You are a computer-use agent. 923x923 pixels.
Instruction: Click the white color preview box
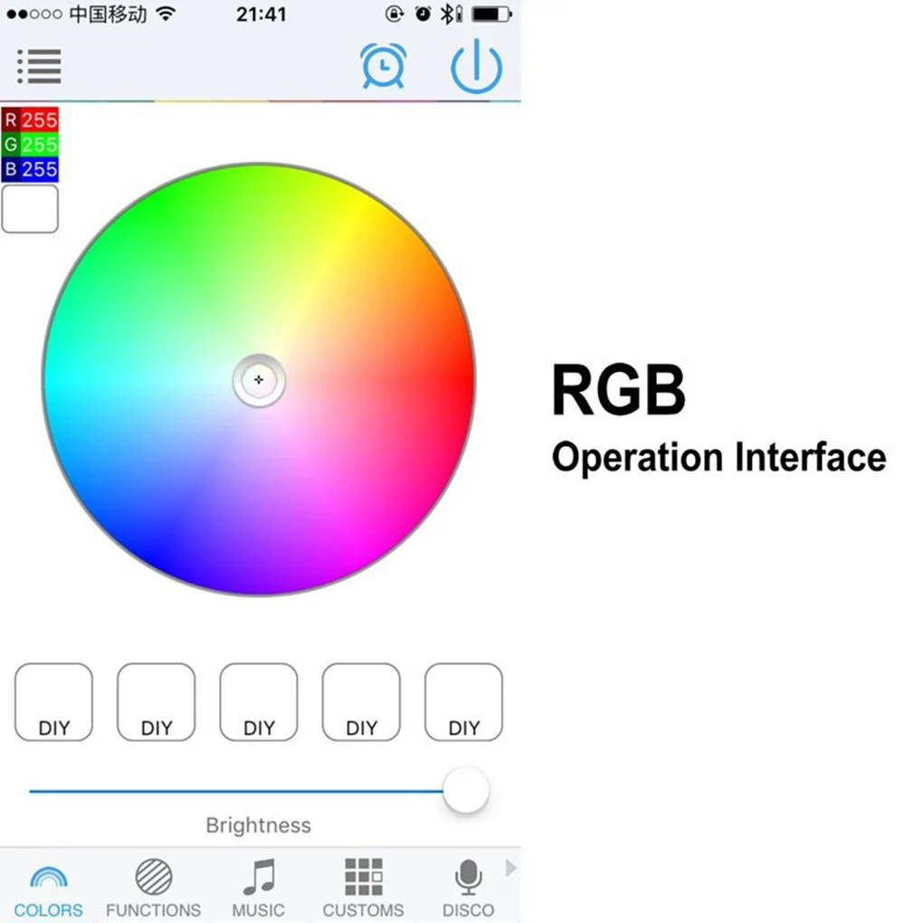pyautogui.click(x=30, y=208)
